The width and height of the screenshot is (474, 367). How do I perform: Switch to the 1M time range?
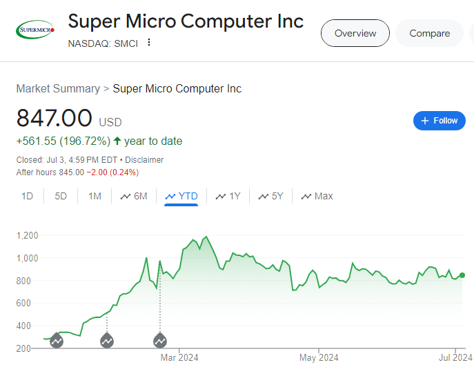(95, 196)
